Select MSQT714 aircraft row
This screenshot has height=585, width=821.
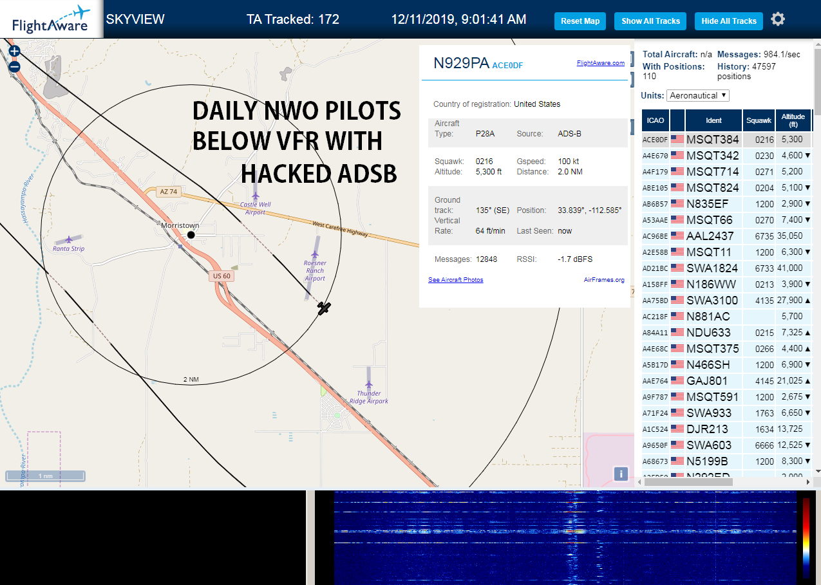coord(727,171)
